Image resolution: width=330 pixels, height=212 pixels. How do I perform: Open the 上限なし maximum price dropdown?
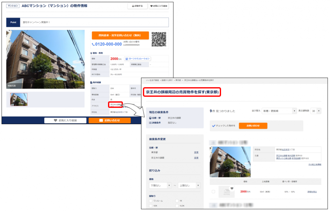[x=189, y=186]
